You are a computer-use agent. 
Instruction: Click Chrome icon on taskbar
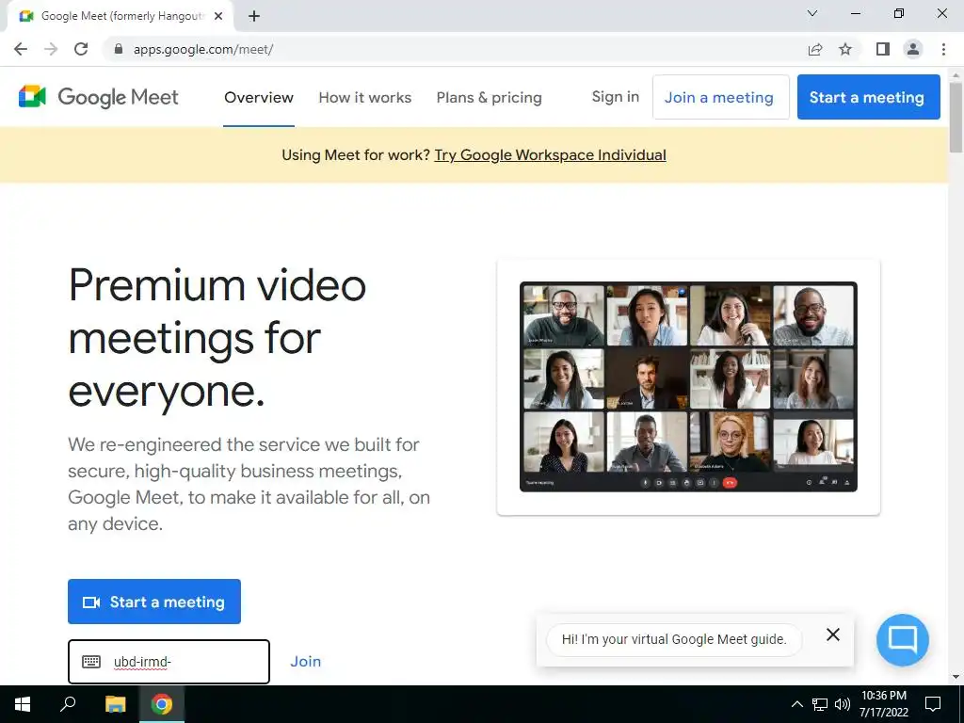pos(162,704)
